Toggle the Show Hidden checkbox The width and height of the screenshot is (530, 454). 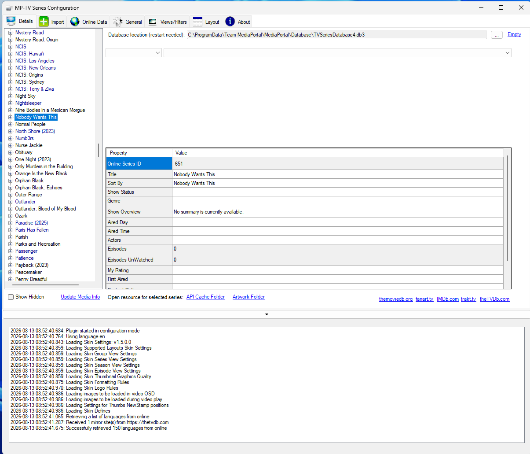click(11, 297)
